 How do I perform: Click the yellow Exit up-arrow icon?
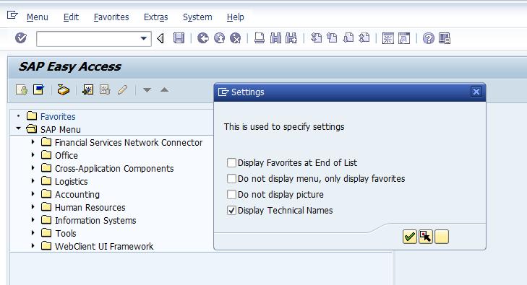click(x=220, y=38)
